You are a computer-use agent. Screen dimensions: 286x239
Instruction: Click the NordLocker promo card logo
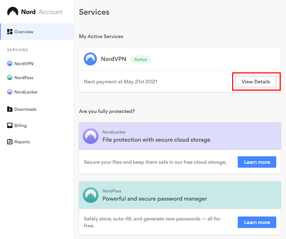coord(91,136)
